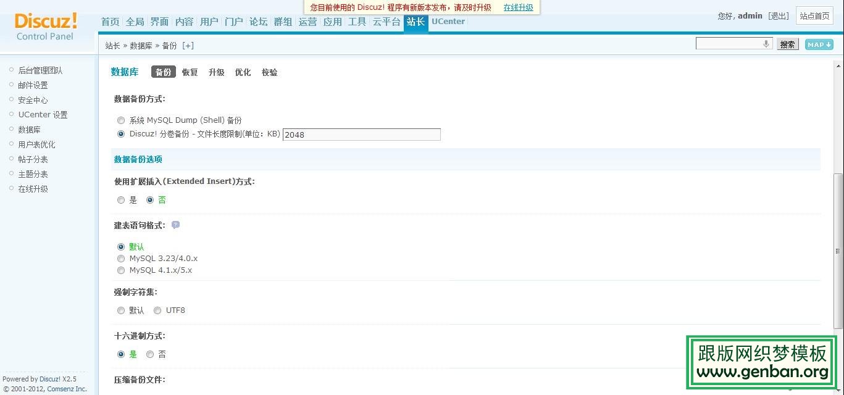Image resolution: width=844 pixels, height=395 pixels.
Task: Open the 工具 top menu
Action: tap(357, 22)
